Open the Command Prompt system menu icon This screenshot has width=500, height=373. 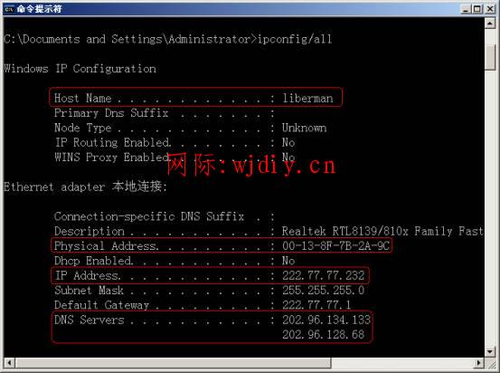tap(9, 9)
